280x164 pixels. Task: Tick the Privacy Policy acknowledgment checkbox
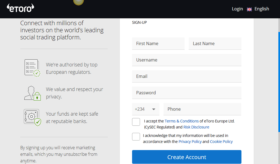coord(136,137)
